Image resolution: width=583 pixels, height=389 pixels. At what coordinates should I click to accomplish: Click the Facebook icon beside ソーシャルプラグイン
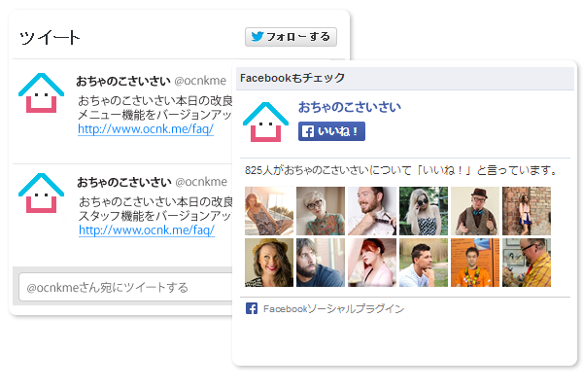(252, 308)
